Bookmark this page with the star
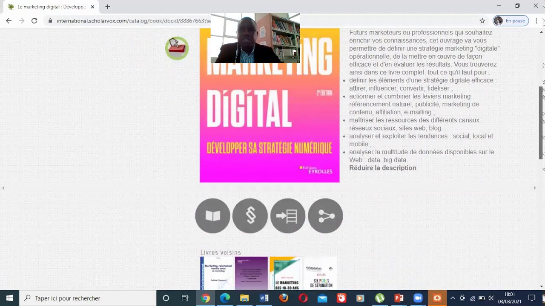Screen dimensions: 545x306 [x=482, y=21]
